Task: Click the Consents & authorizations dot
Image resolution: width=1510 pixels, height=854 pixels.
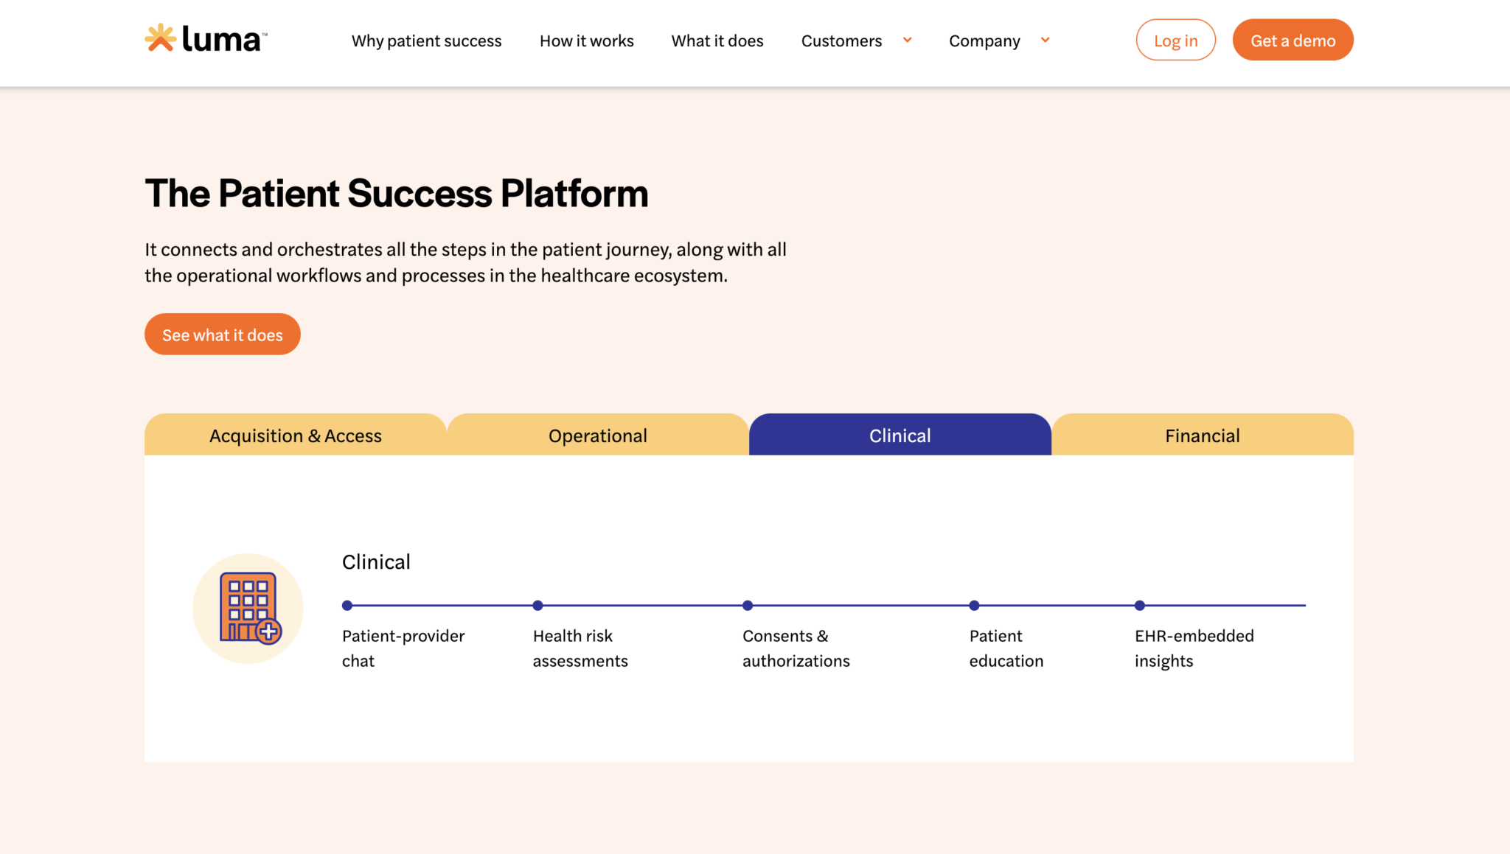Action: click(748, 605)
